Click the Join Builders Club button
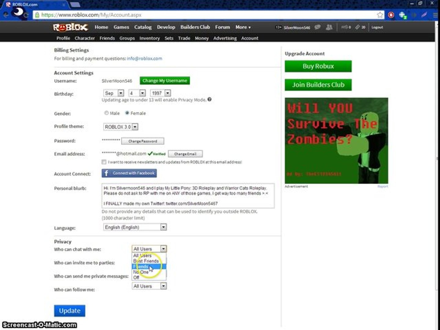Screen dimensions: 440x330 click(318, 85)
